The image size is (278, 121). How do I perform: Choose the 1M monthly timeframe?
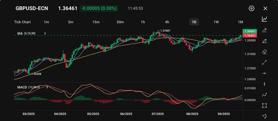240,22
